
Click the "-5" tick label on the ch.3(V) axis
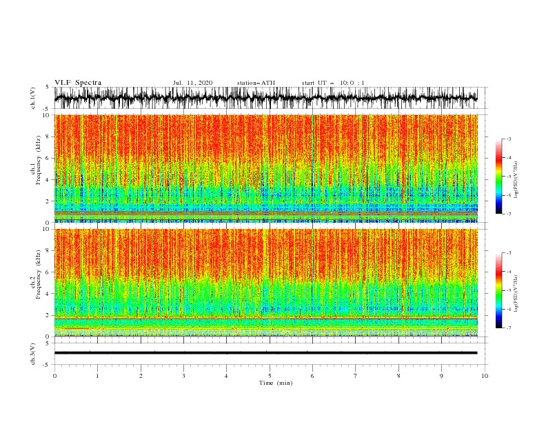click(47, 365)
